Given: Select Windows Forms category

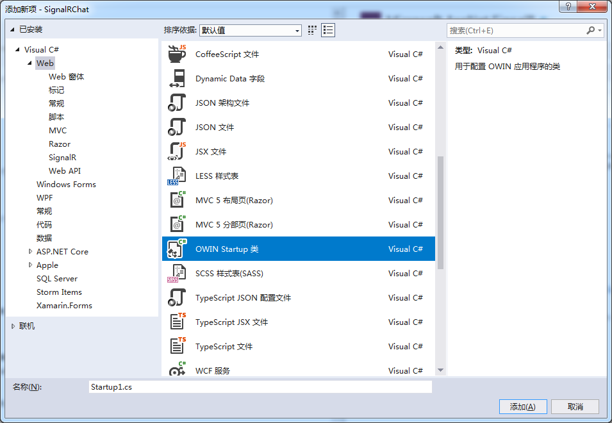Looking at the screenshot, I should pyautogui.click(x=66, y=184).
